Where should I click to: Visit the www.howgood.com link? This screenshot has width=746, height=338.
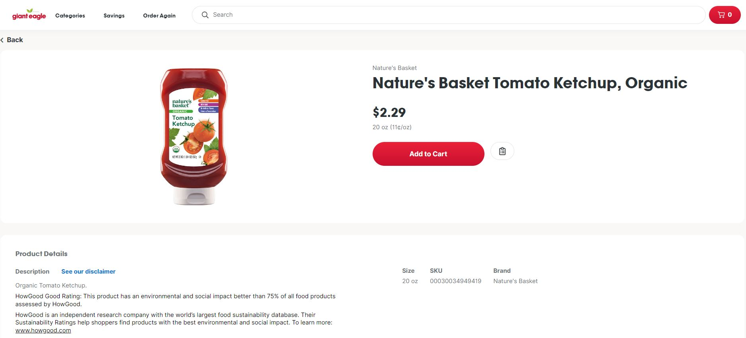pyautogui.click(x=43, y=330)
